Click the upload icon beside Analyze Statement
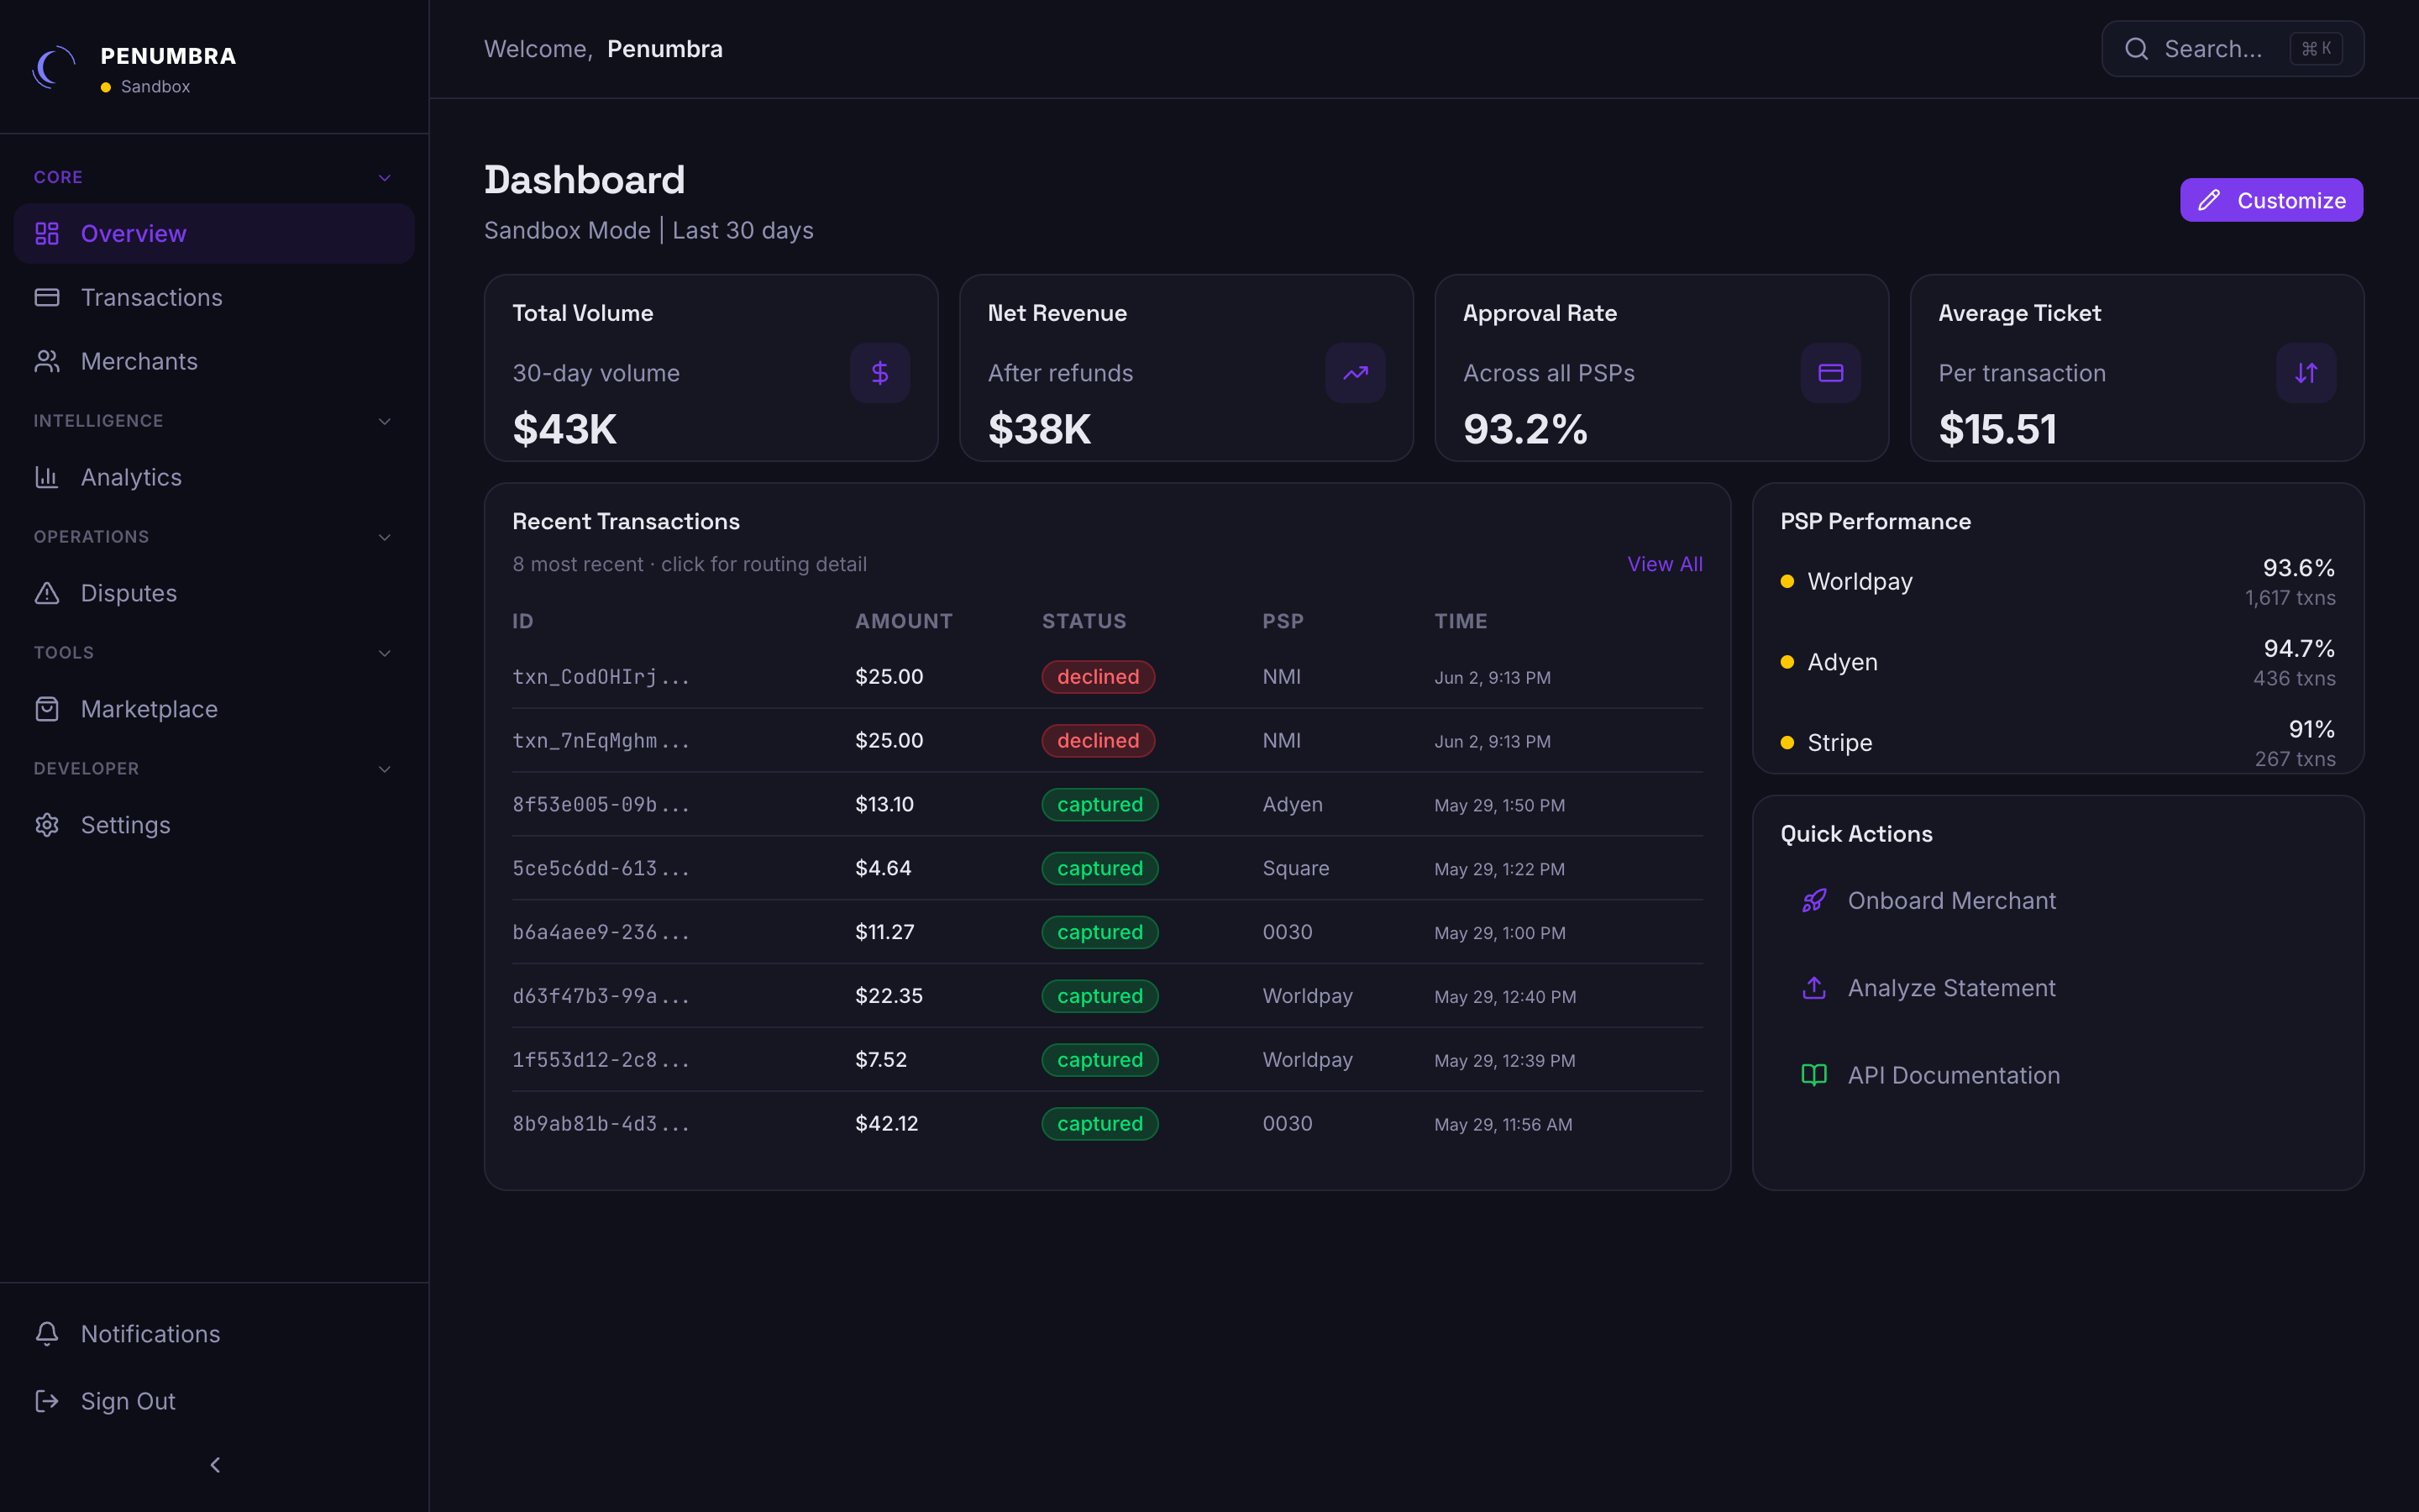Screen dimensions: 2419x1512 [x=1814, y=988]
